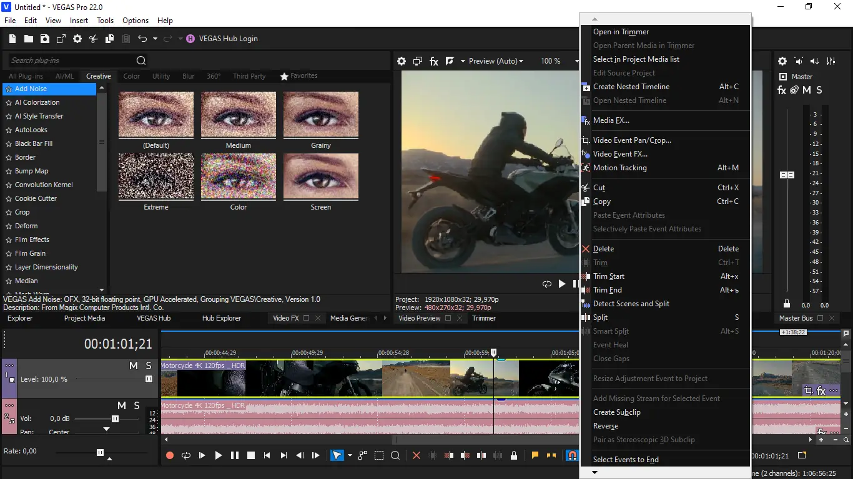Click the Record button in transport bar

pos(169,456)
